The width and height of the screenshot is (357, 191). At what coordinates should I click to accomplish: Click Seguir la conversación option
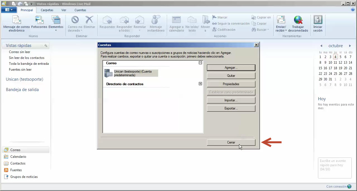click(x=231, y=23)
